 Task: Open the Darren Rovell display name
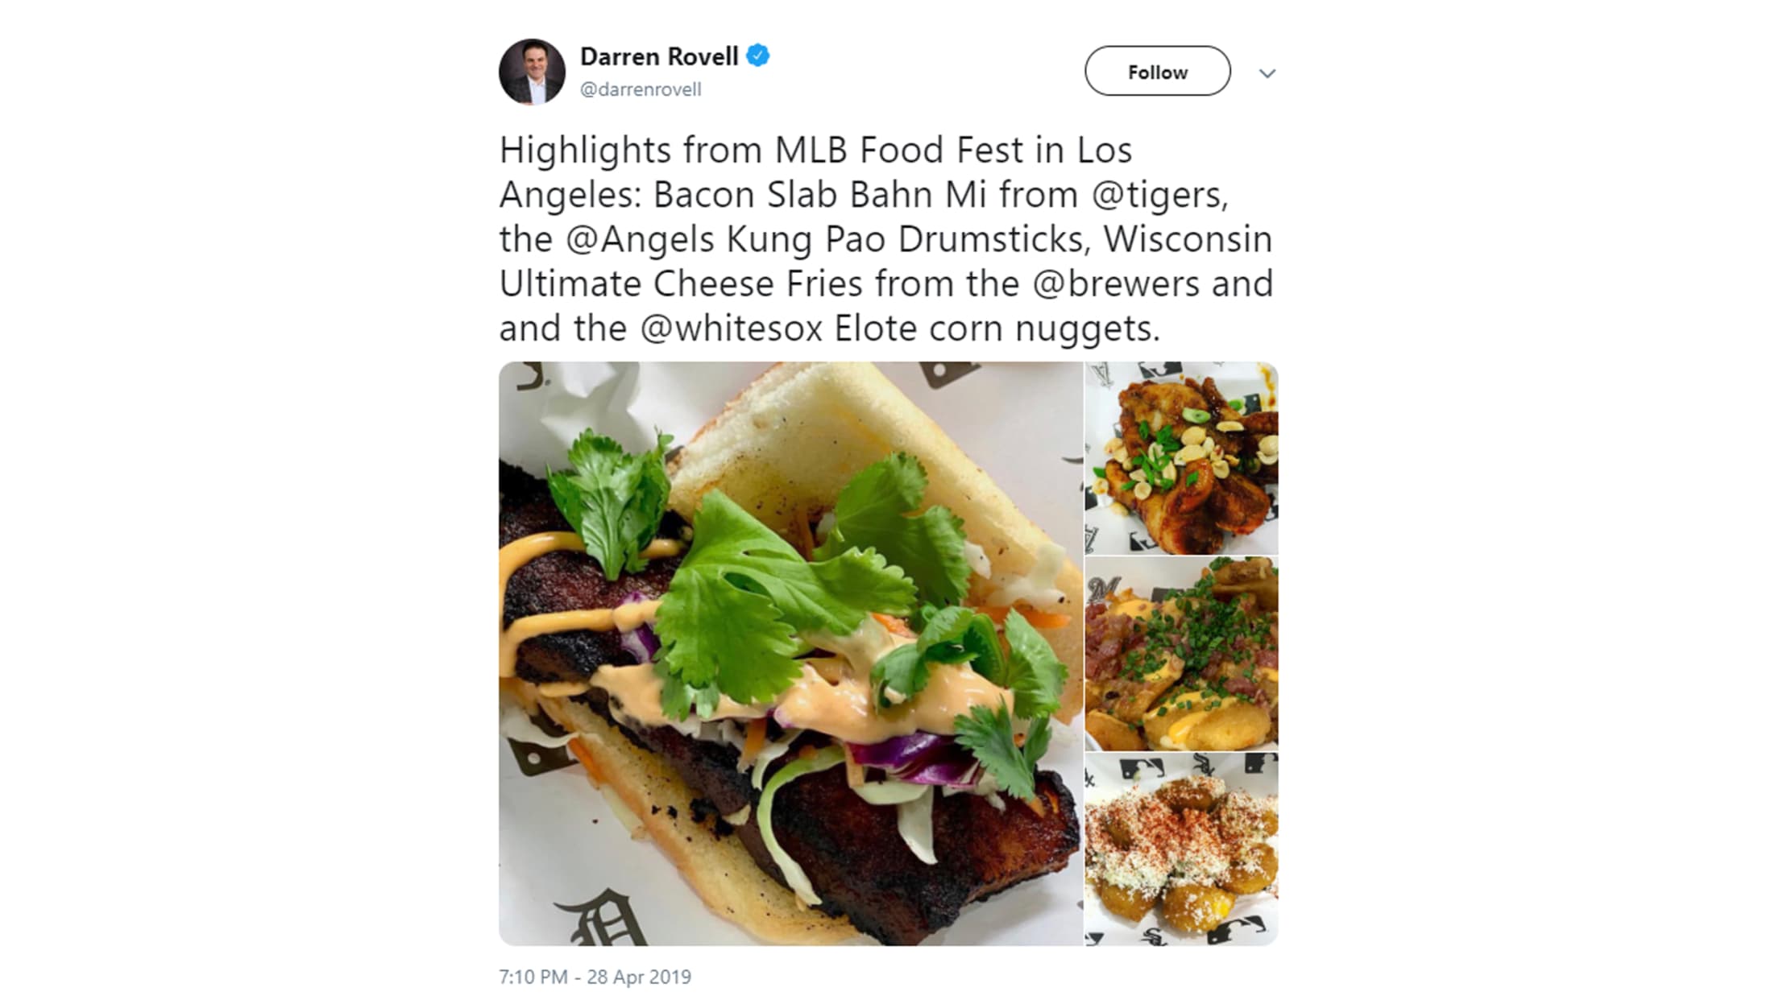click(x=659, y=56)
